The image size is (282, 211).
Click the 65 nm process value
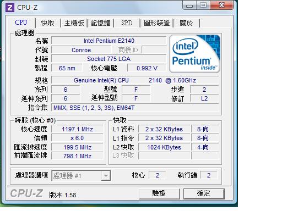(67, 68)
